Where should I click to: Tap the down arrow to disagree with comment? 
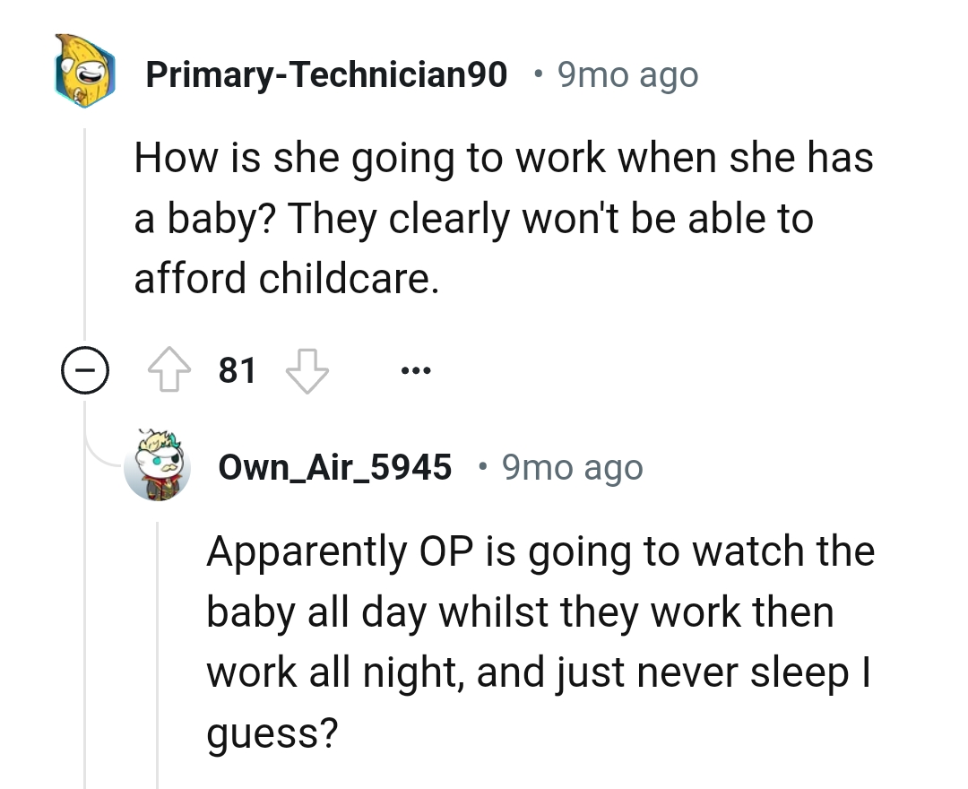[x=307, y=369]
